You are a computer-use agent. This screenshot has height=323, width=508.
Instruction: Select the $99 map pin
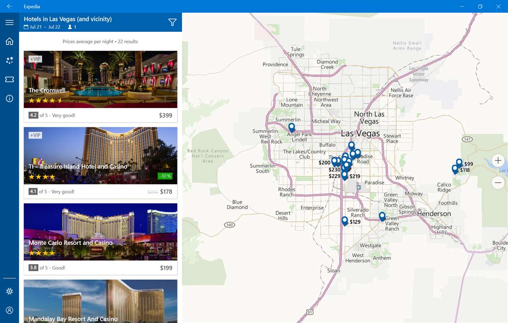point(459,163)
